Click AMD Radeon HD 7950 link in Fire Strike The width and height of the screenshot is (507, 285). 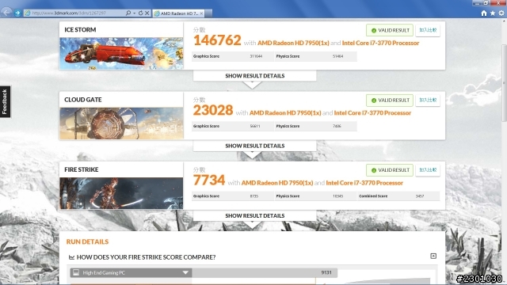[x=277, y=183]
